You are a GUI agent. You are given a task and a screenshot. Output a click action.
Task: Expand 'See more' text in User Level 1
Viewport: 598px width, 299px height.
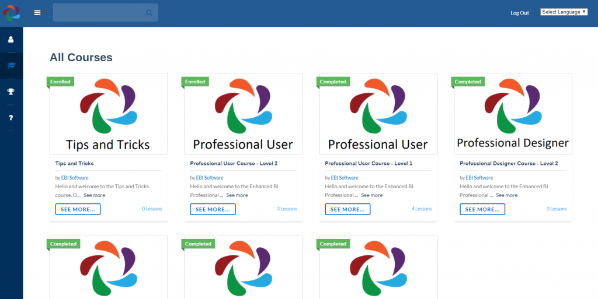click(x=372, y=195)
